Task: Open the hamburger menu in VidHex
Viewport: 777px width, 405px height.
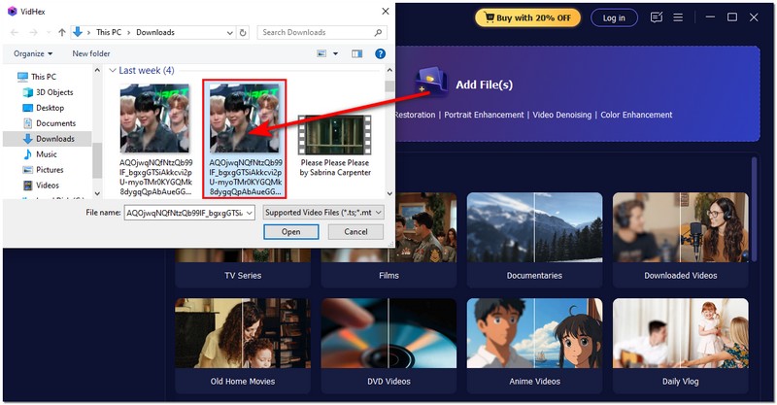Action: [679, 17]
